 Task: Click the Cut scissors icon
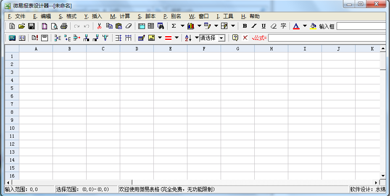99,26
